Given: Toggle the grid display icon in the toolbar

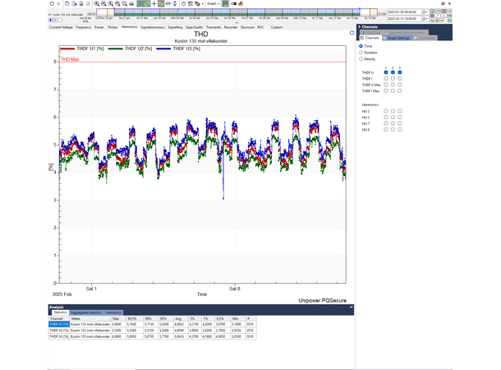Looking at the screenshot, I should tap(140, 3).
